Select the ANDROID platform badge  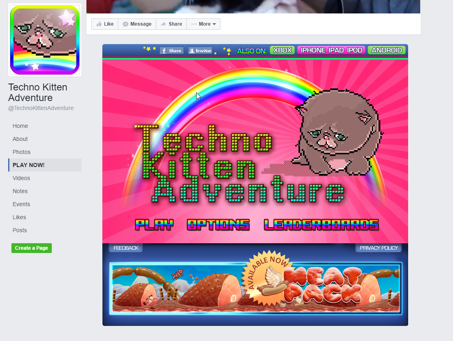387,50
